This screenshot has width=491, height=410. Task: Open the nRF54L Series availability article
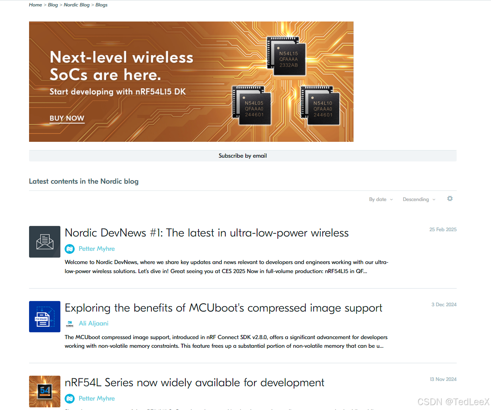pyautogui.click(x=194, y=382)
